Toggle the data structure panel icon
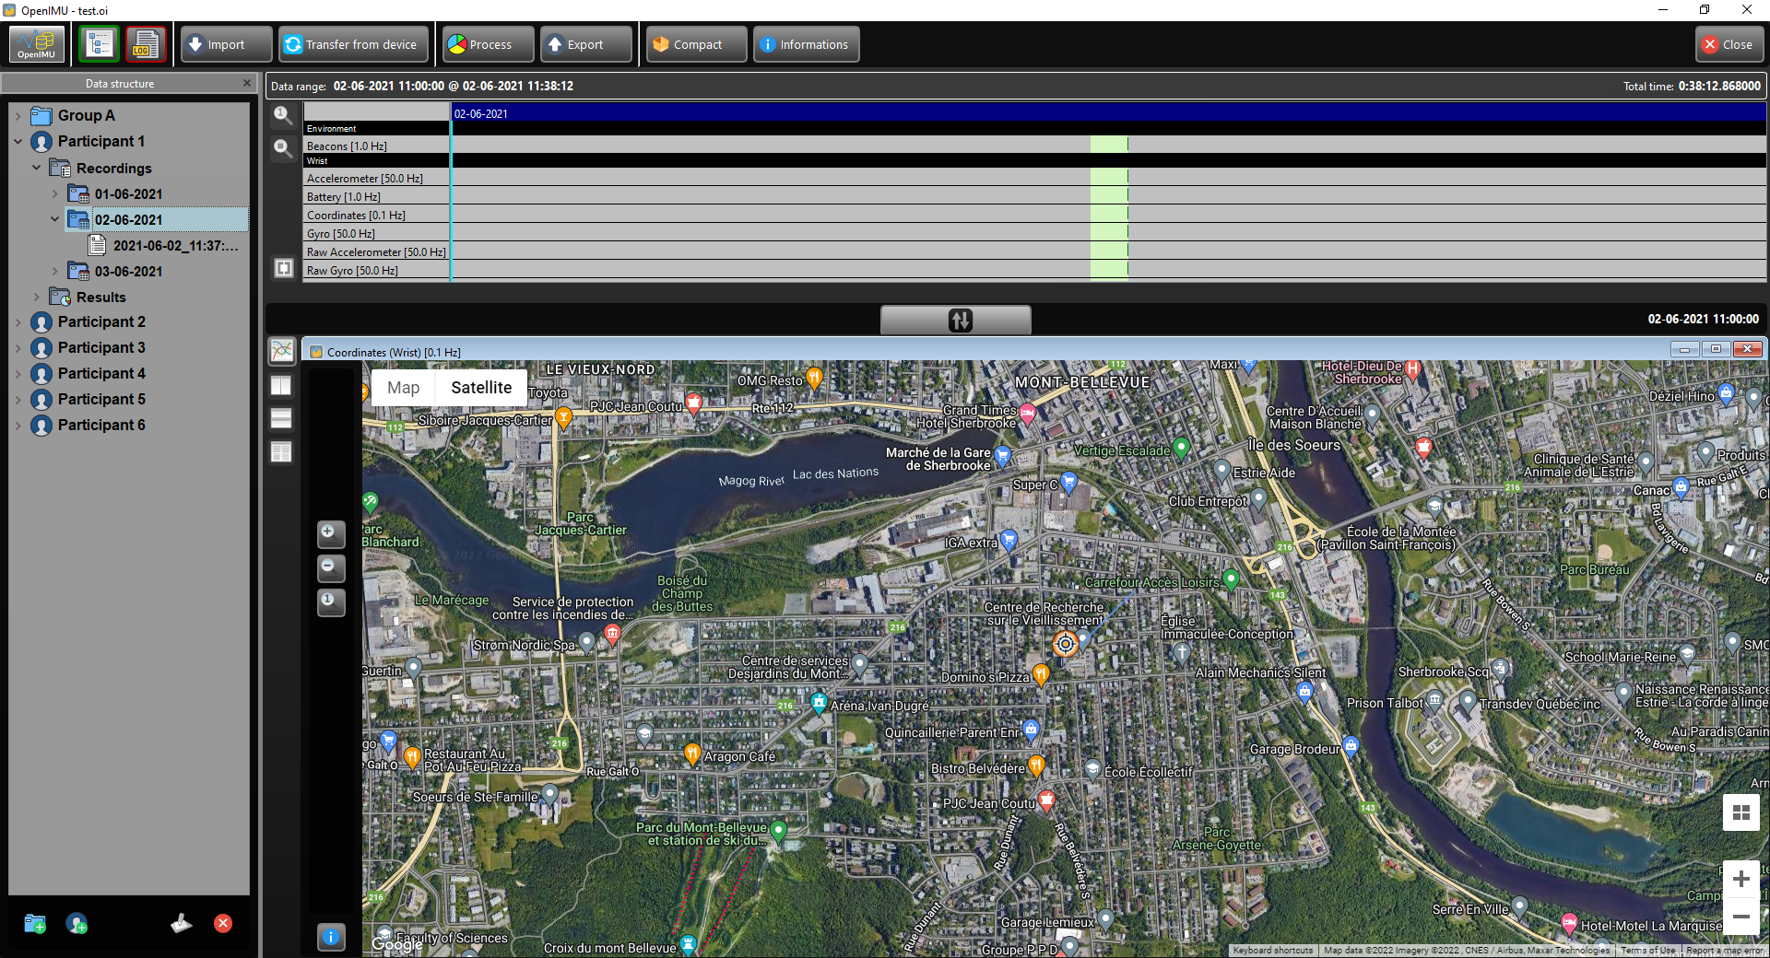This screenshot has height=958, width=1770. point(100,44)
